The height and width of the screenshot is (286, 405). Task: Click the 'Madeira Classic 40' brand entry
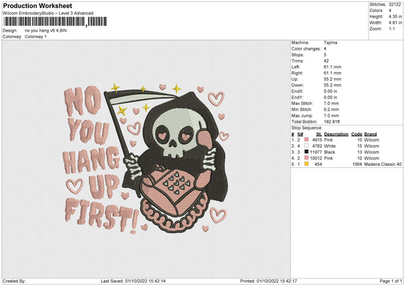[x=383, y=164]
